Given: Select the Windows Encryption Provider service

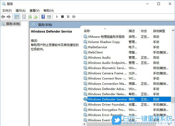Looking at the screenshot, I should [x=127, y=110].
